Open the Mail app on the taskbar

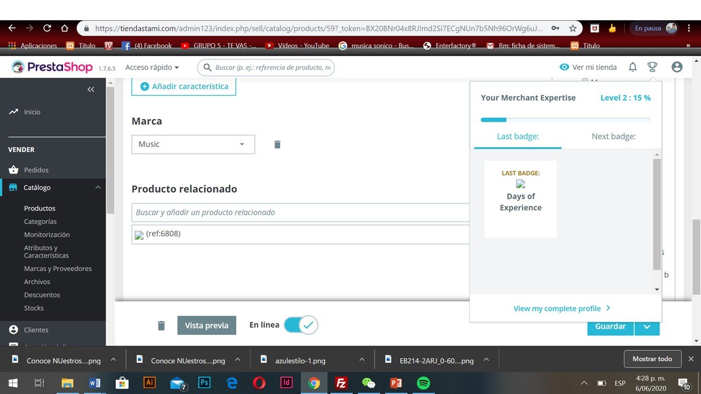(x=177, y=383)
